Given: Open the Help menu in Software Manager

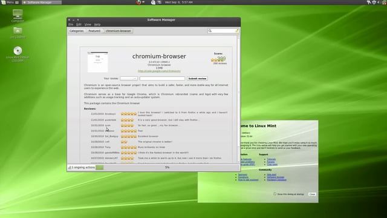Looking at the screenshot, I should click(x=97, y=24).
